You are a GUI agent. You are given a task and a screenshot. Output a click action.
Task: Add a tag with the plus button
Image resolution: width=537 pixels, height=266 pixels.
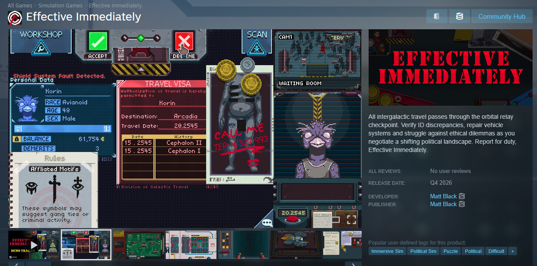pos(513,251)
